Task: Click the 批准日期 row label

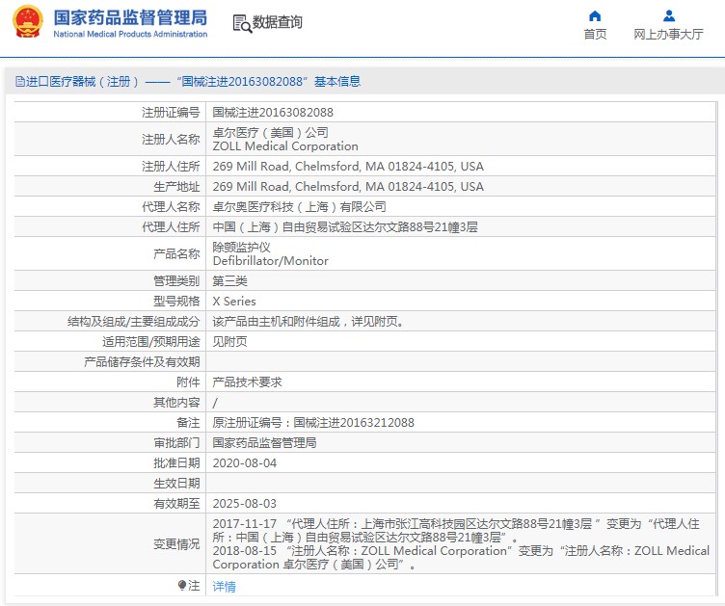Action: (x=176, y=463)
